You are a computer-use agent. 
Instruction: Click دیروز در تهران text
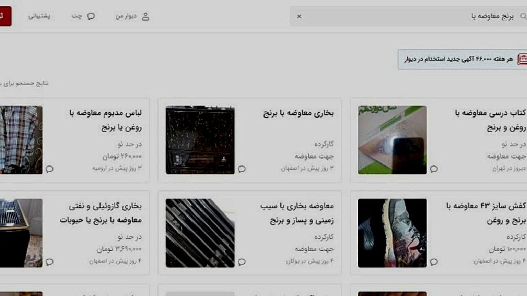pos(509,168)
